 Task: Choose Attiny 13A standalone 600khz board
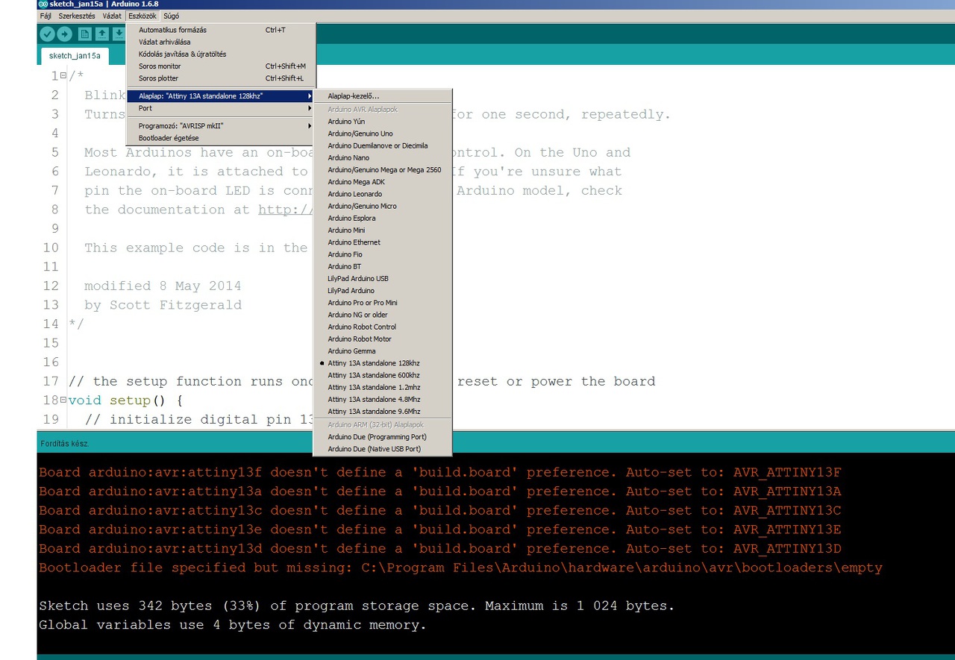coord(383,375)
